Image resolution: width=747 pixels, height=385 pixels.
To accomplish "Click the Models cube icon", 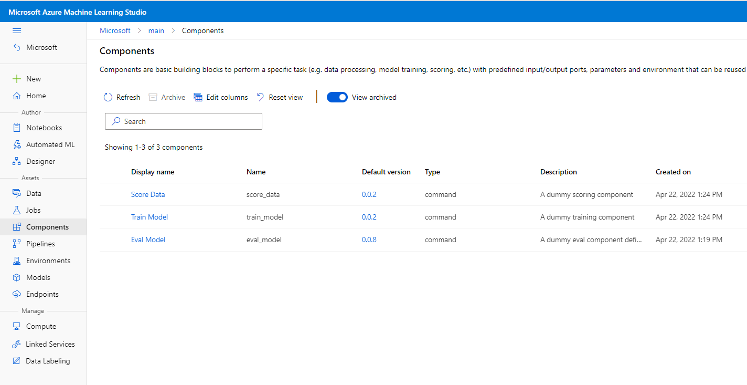I will point(17,277).
